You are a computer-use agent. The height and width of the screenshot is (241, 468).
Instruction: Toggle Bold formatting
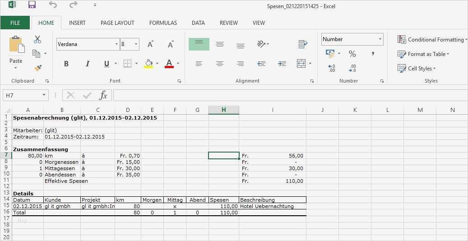click(x=66, y=64)
